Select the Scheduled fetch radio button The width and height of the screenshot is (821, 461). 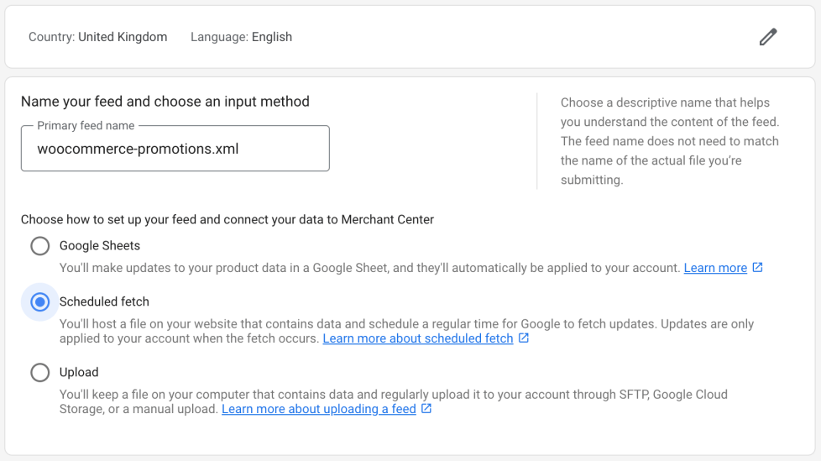tap(39, 302)
